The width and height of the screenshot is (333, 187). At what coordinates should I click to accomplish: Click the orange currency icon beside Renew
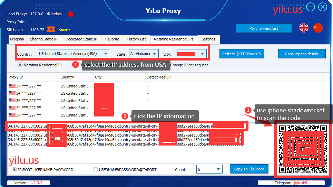51,29
